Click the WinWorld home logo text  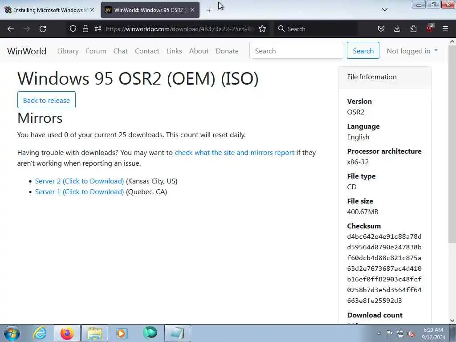(27, 51)
